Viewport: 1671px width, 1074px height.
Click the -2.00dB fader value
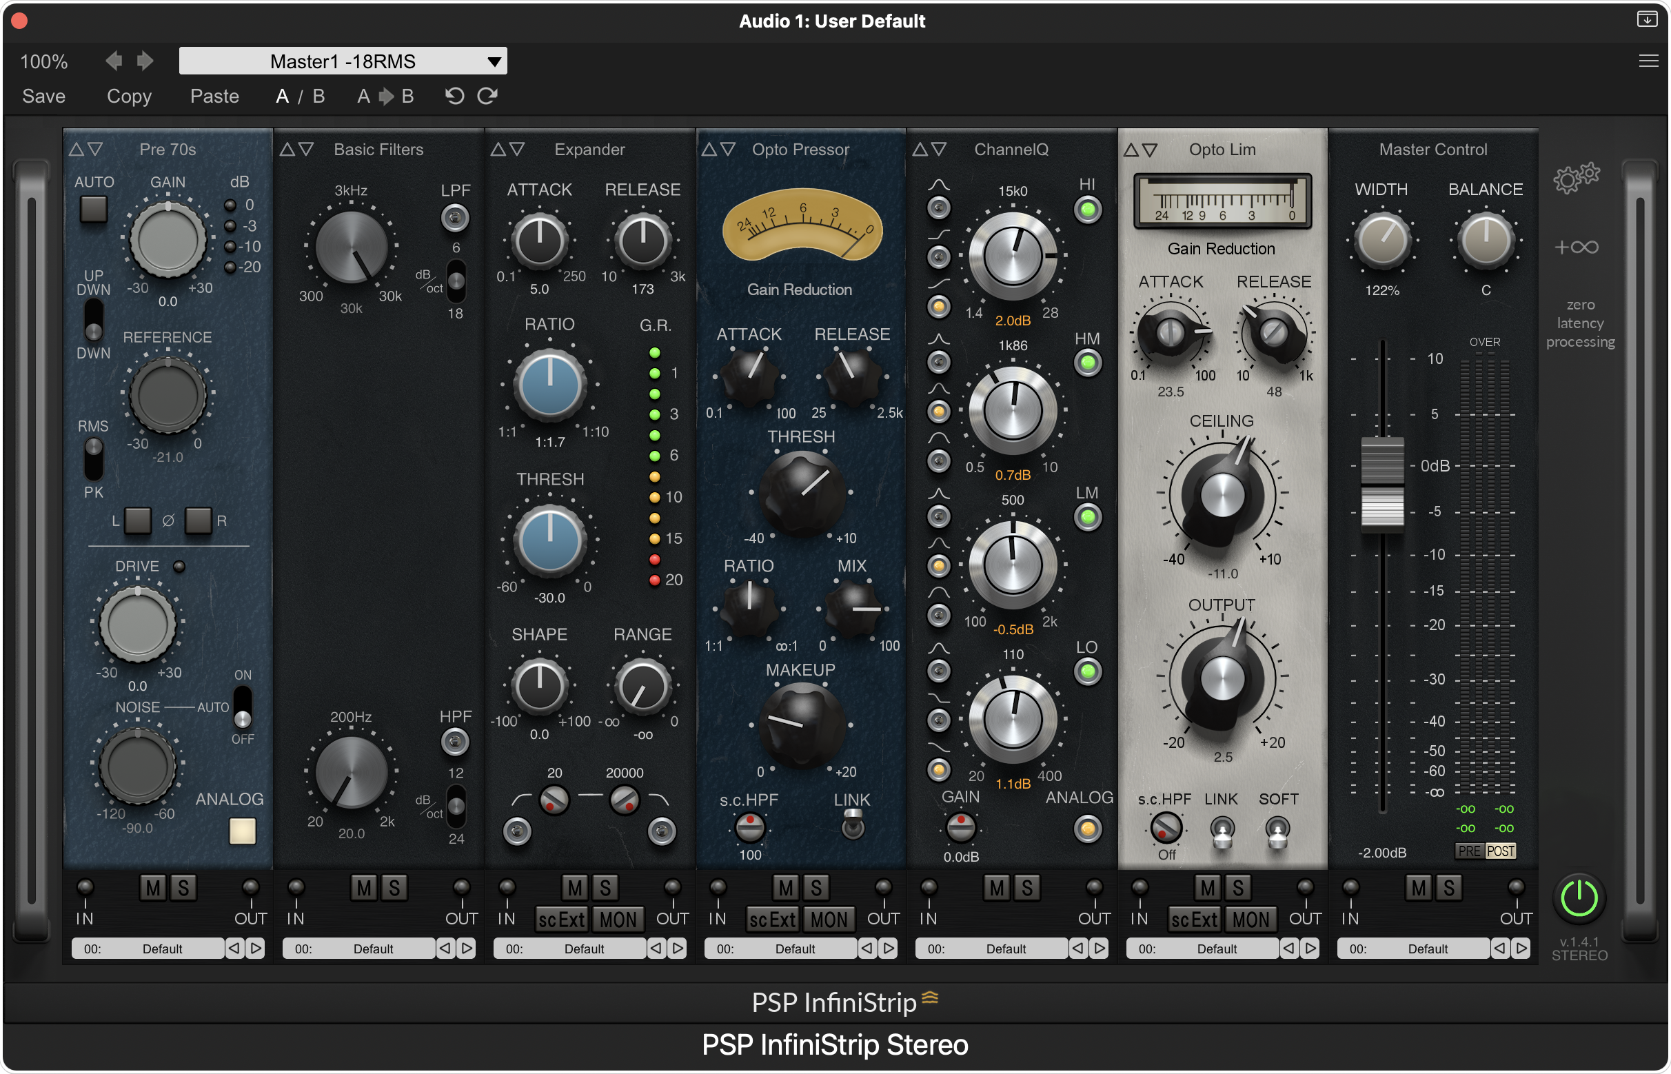[1382, 852]
